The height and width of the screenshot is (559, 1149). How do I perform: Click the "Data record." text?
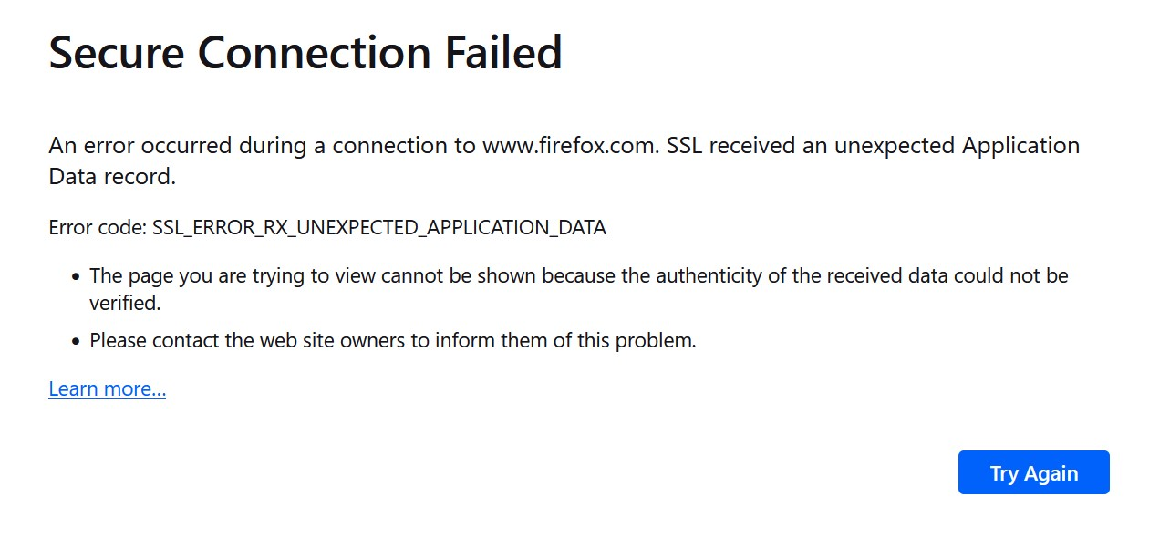[112, 177]
